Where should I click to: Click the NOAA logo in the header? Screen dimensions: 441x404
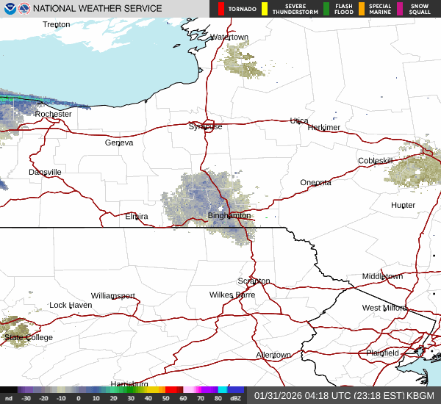coord(8,9)
